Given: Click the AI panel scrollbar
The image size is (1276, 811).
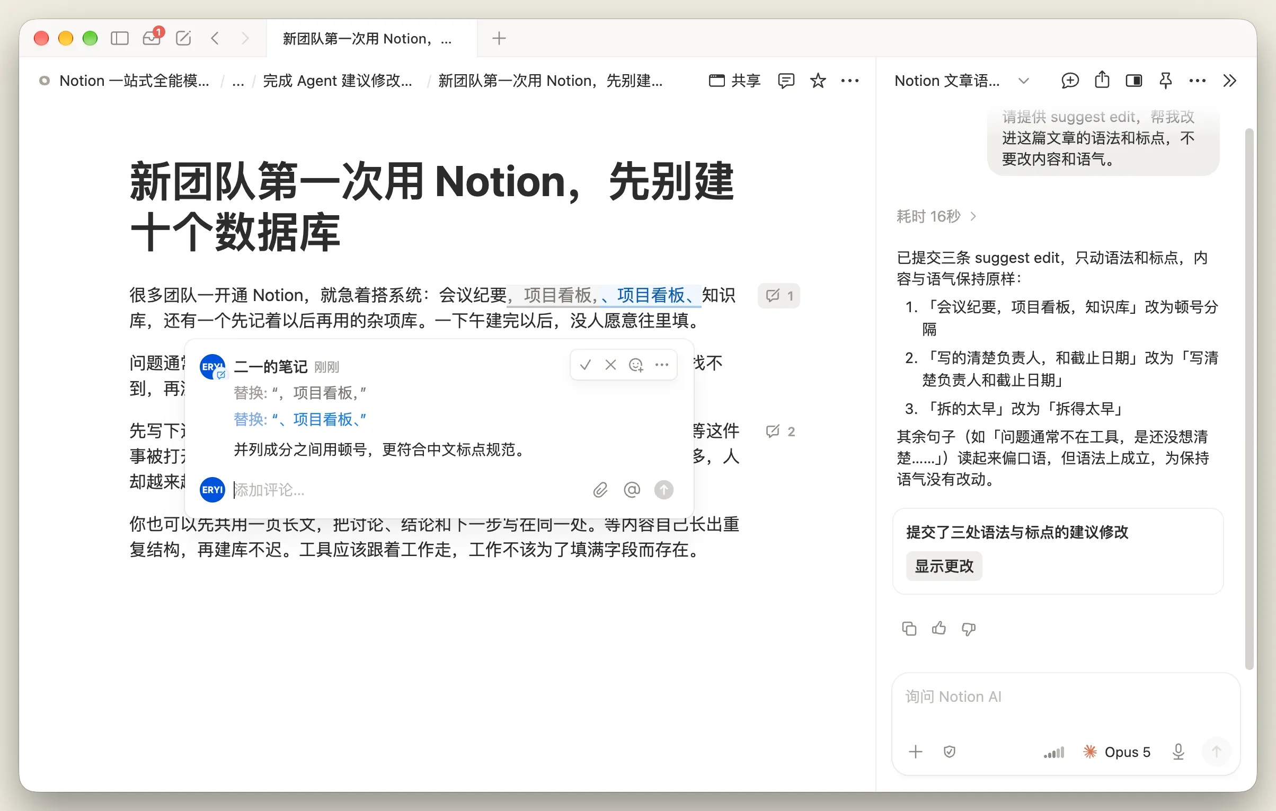Looking at the screenshot, I should [x=1249, y=399].
